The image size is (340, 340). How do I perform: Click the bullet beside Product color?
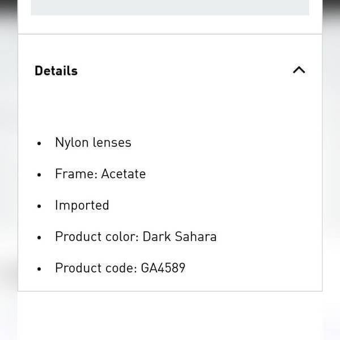(39, 237)
